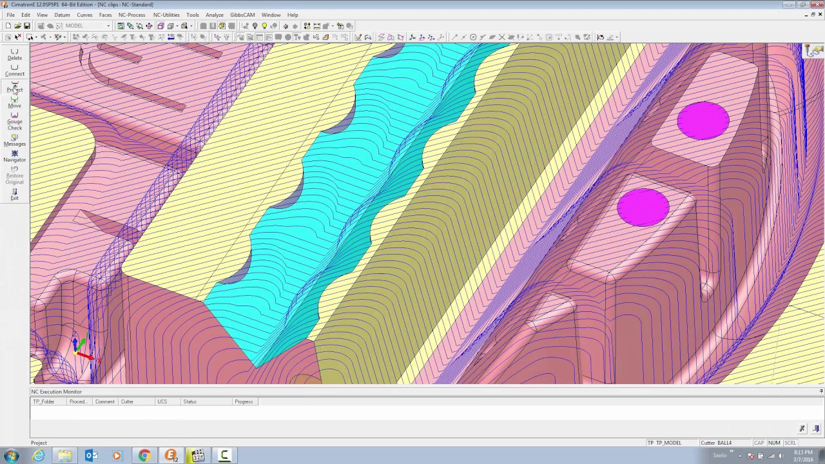Open the Navigator tool
The height and width of the screenshot is (464, 825).
(14, 156)
